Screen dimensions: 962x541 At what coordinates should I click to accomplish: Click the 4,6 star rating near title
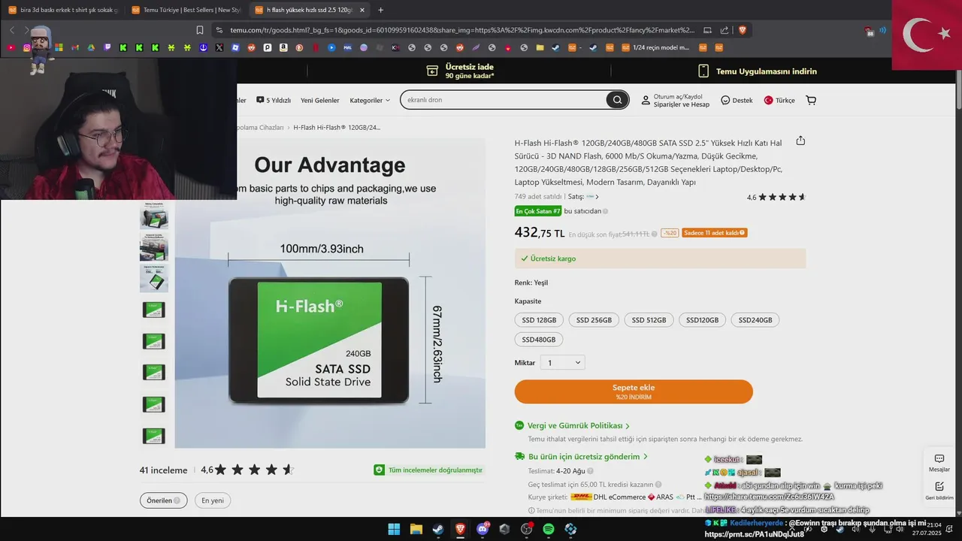pos(776,198)
